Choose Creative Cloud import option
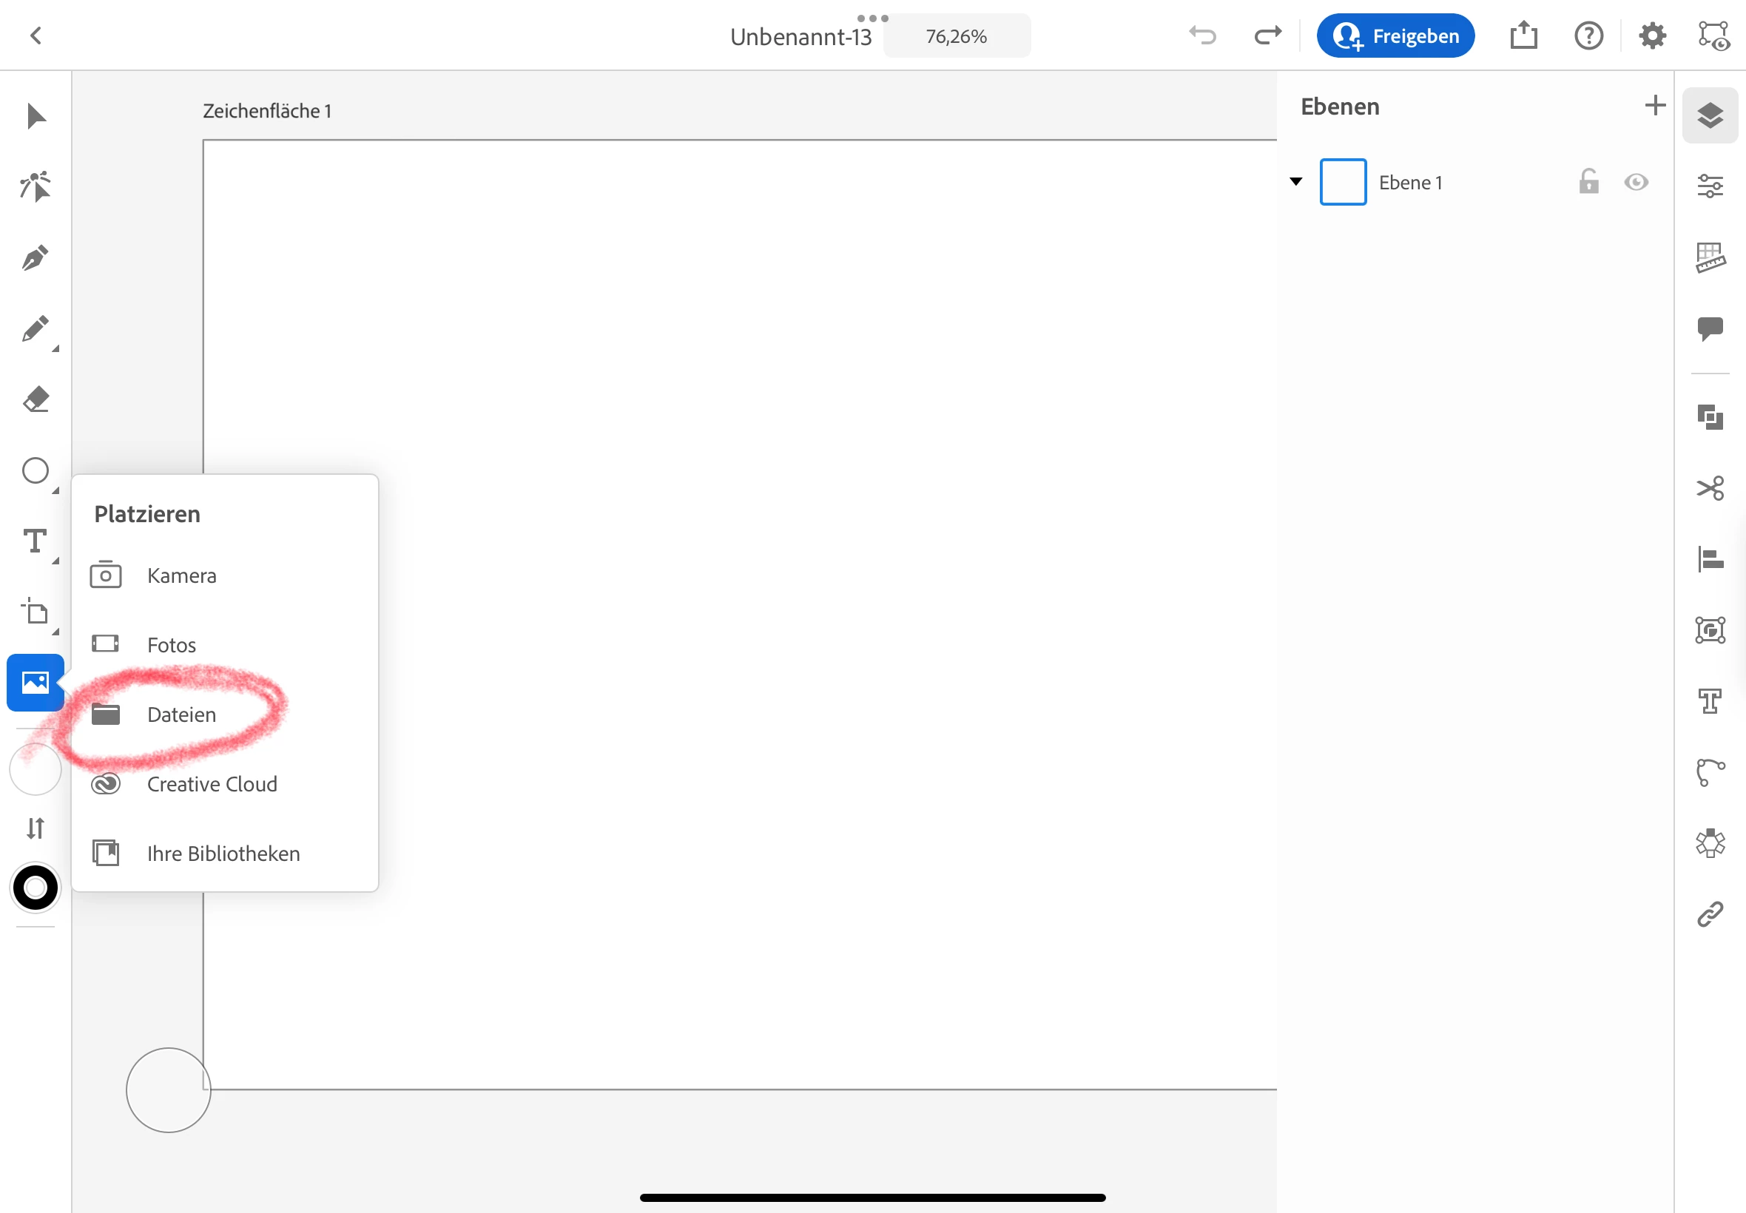The height and width of the screenshot is (1213, 1746). point(212,784)
